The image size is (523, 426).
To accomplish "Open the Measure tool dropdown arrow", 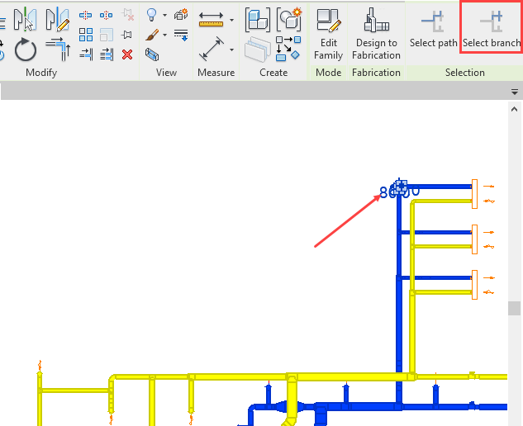I will pos(231,20).
